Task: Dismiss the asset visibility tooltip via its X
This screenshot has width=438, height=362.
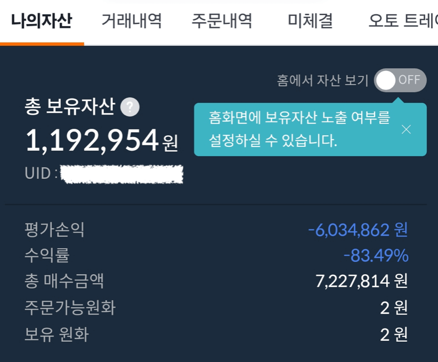Action: 407,128
